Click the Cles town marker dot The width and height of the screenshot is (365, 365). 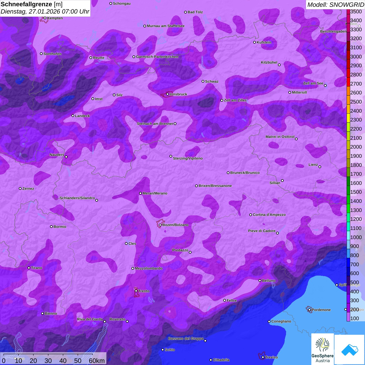click(126, 244)
